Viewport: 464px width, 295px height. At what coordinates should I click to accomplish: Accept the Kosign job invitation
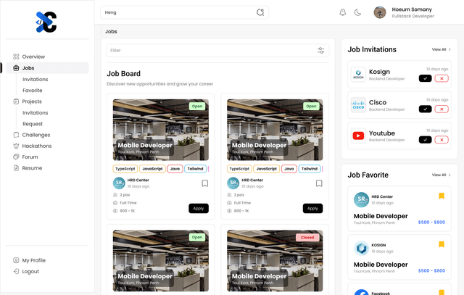coord(426,78)
